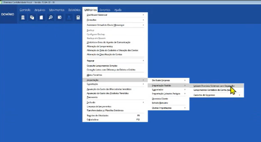Open the Relatórios menu
The width and height of the screenshot is (261, 142).
[74, 10]
